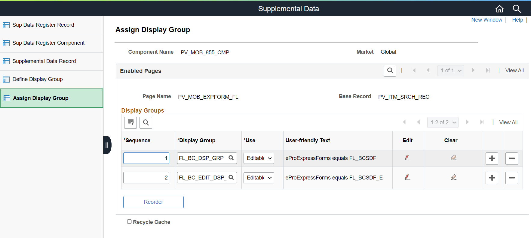The width and height of the screenshot is (531, 238).
Task: Open Define Display Group menu item
Action: click(x=51, y=79)
